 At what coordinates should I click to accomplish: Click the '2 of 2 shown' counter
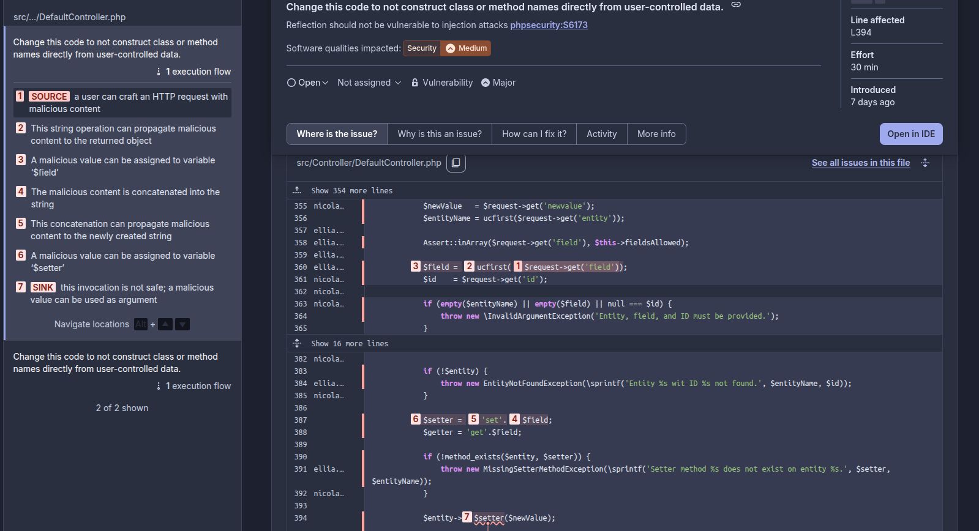pos(122,408)
